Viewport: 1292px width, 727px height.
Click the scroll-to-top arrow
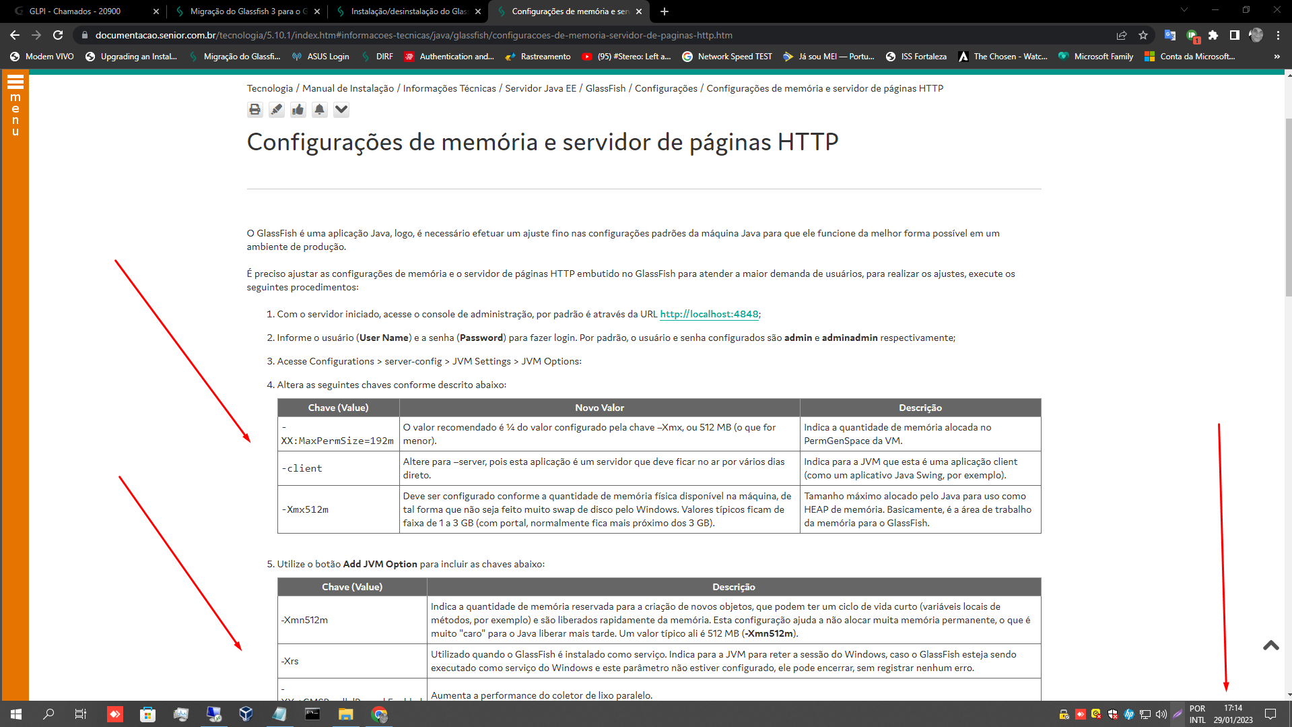click(x=1270, y=645)
